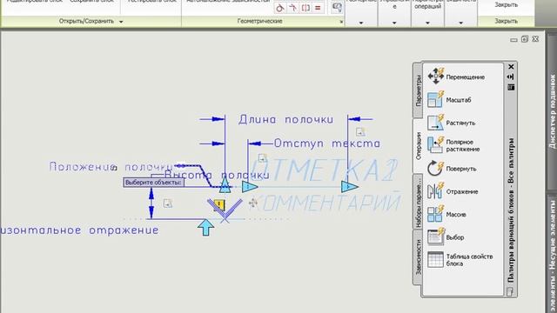Open the Диспетчер подшивок side panel
Image resolution: width=557 pixels, height=313 pixels.
[x=553, y=111]
